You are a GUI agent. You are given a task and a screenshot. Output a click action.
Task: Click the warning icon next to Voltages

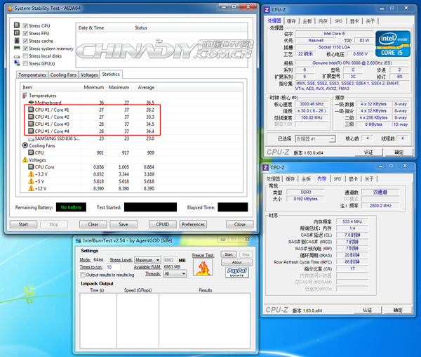25,160
